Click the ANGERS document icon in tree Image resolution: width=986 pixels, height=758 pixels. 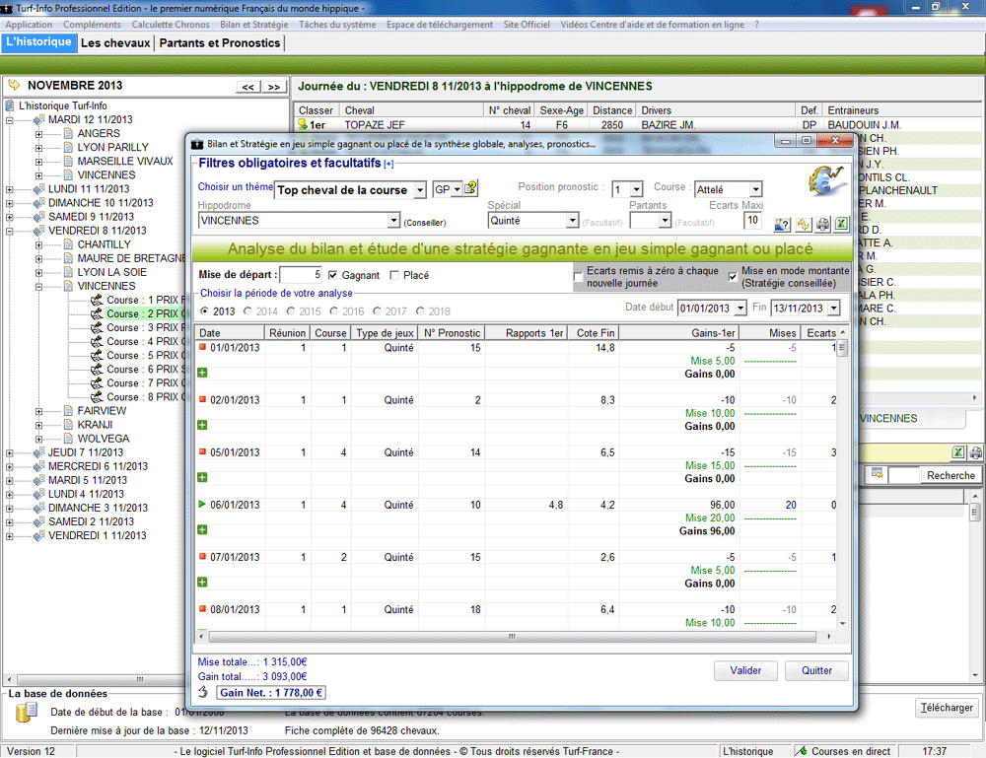coord(69,133)
